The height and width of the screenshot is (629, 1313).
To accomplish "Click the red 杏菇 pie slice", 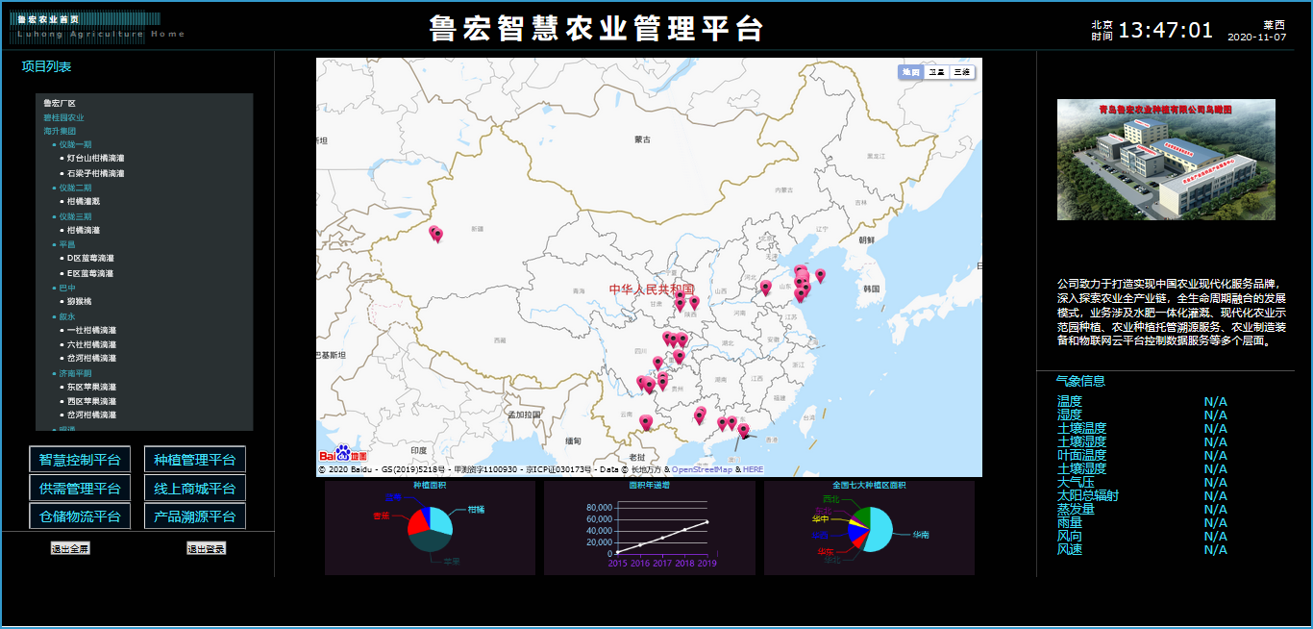I will (x=415, y=524).
